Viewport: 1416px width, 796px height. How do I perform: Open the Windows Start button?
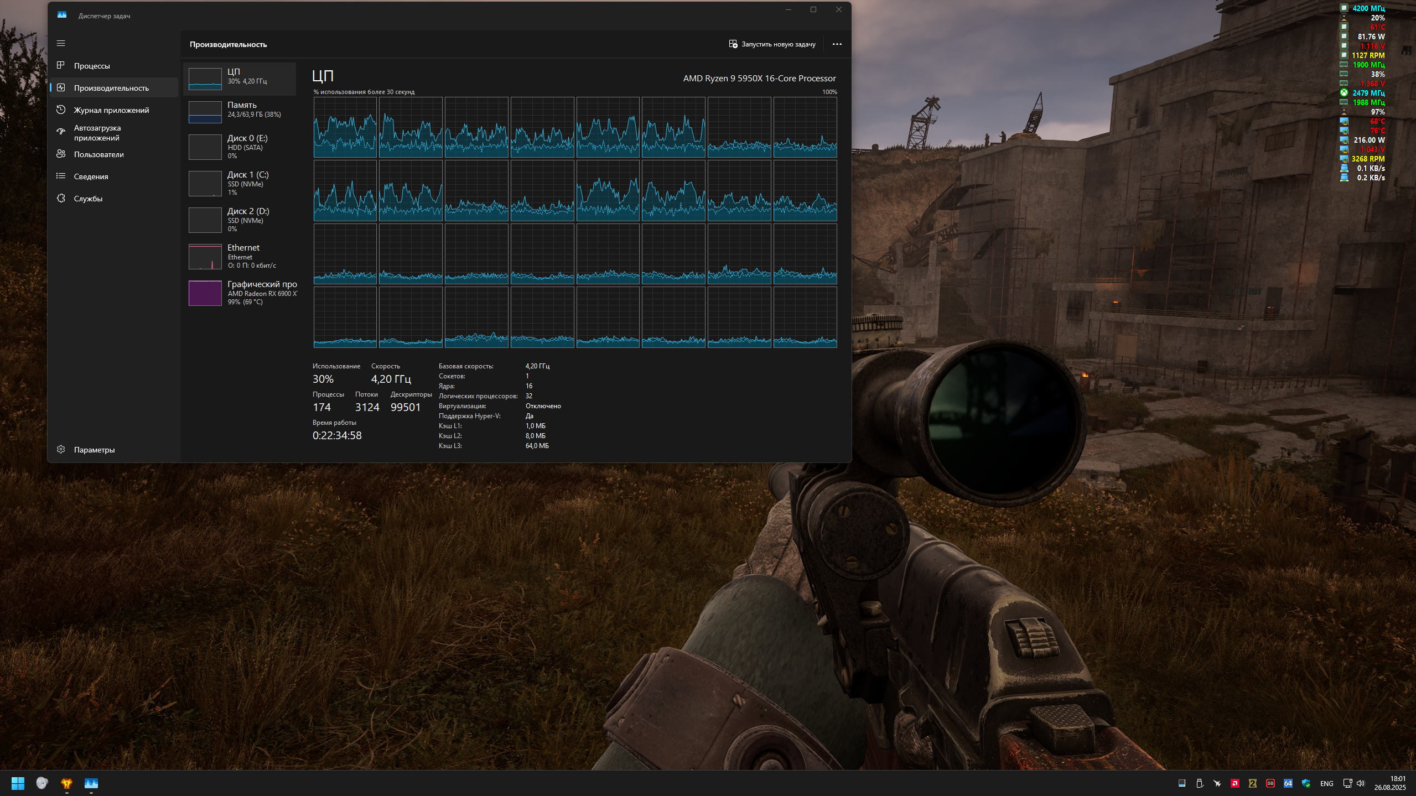pyautogui.click(x=18, y=783)
